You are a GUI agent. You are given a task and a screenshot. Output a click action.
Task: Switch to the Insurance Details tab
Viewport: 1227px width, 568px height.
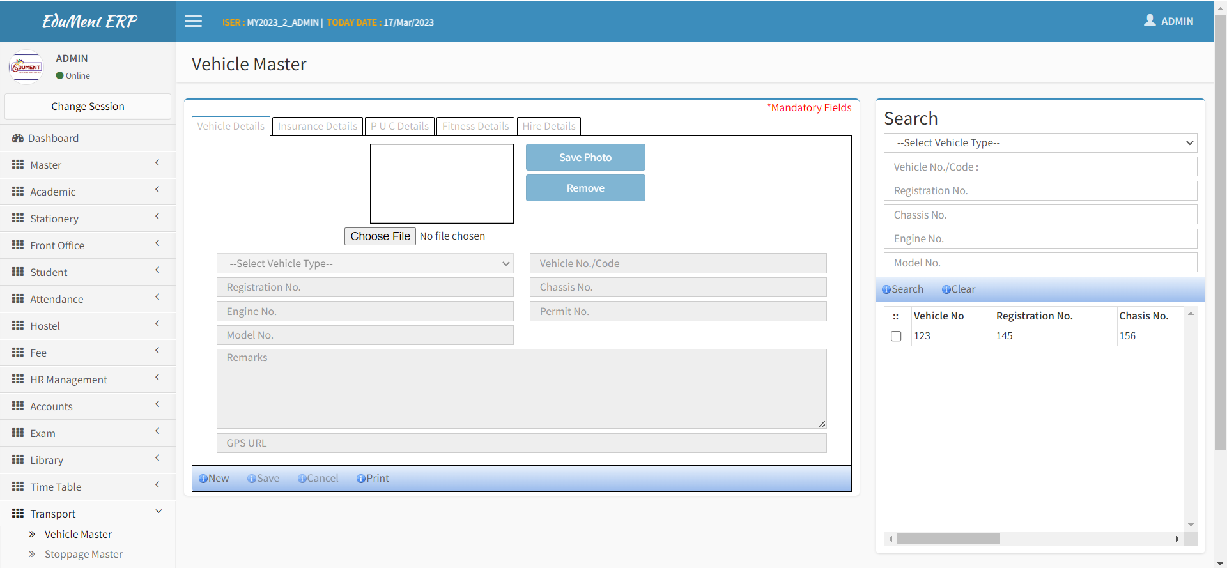click(x=318, y=127)
